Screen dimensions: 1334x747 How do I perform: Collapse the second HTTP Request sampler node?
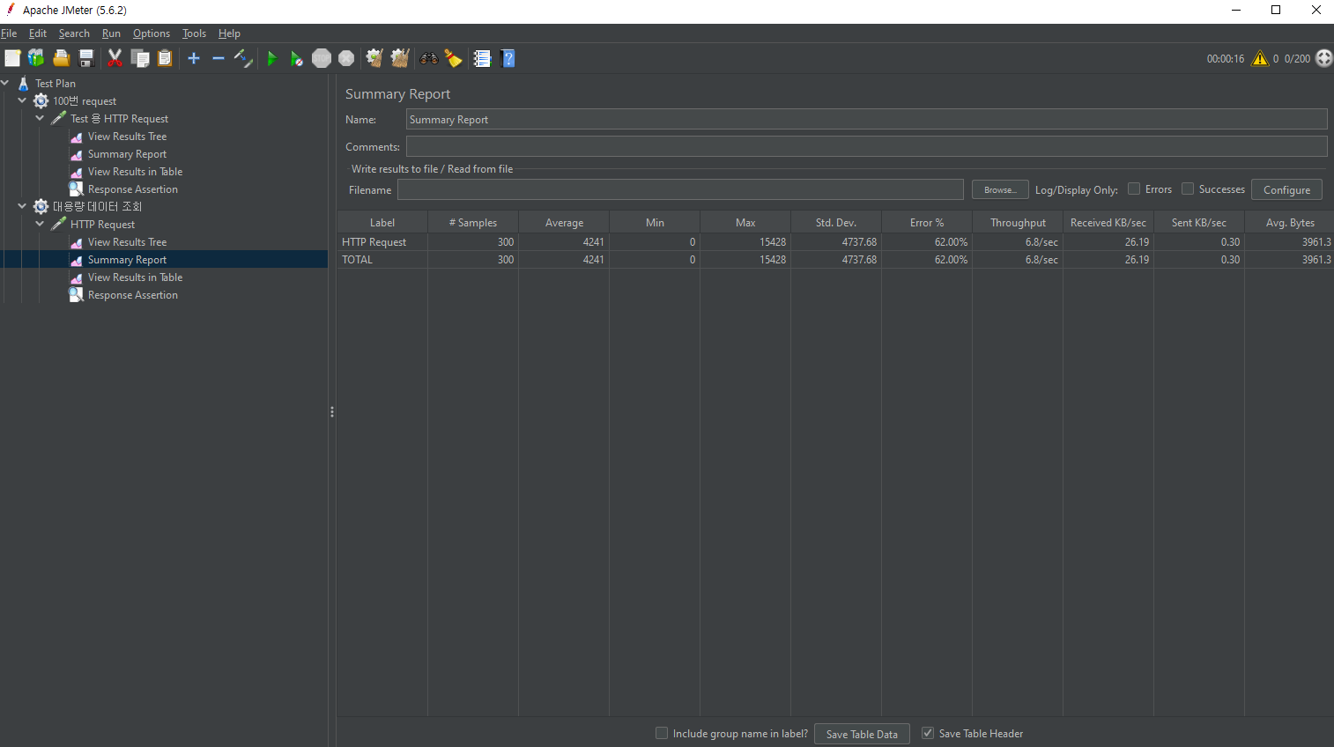click(40, 224)
